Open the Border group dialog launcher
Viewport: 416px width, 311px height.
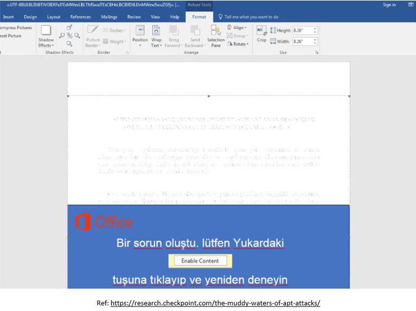tap(127, 53)
